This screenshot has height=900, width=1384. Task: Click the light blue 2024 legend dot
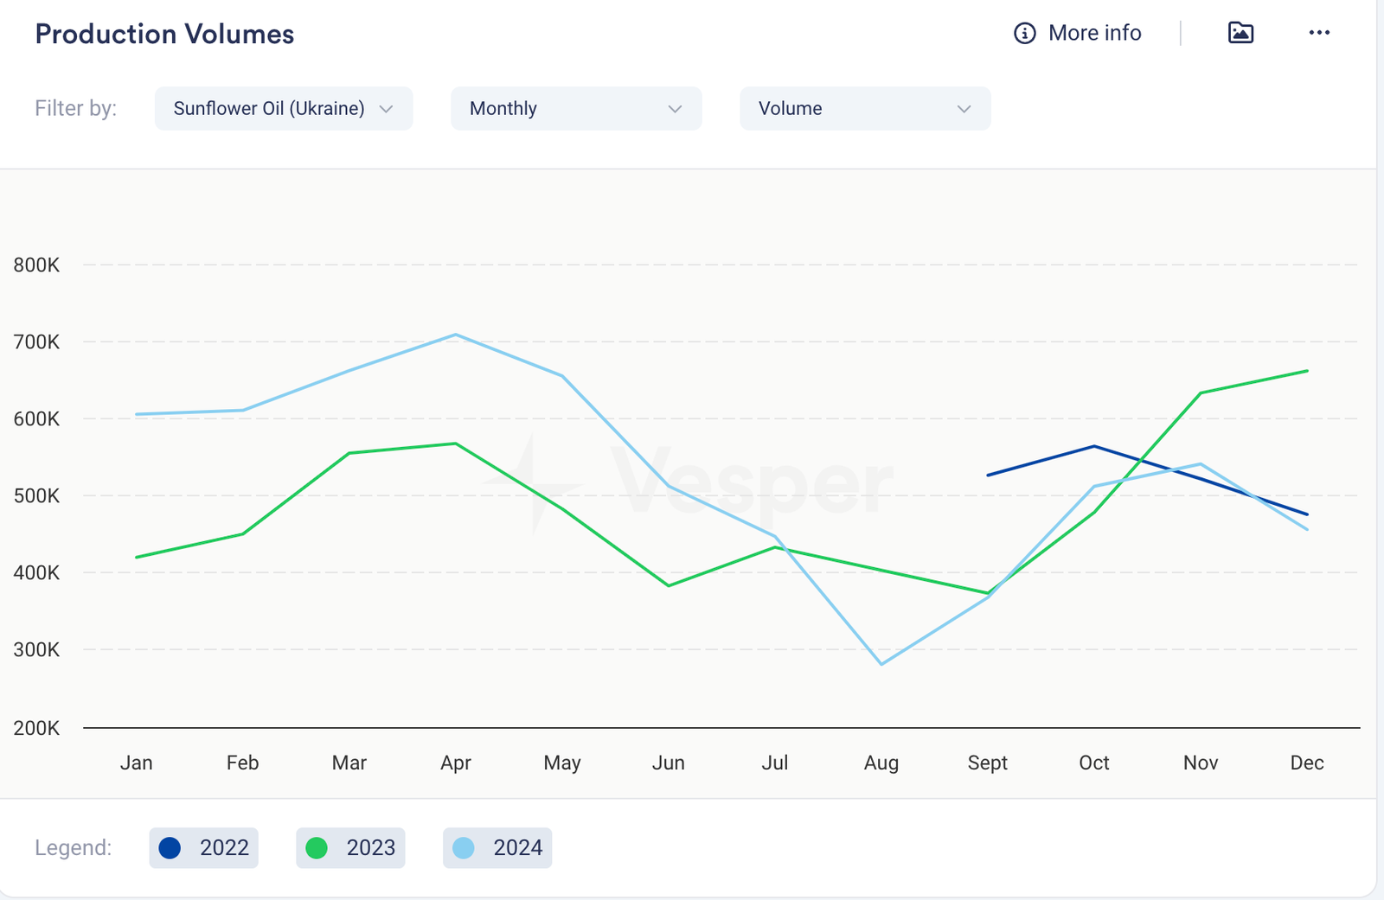pyautogui.click(x=464, y=848)
